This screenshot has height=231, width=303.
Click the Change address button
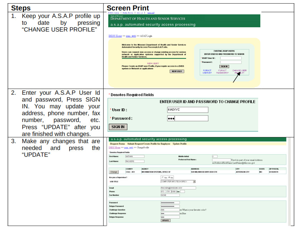(x=114, y=172)
